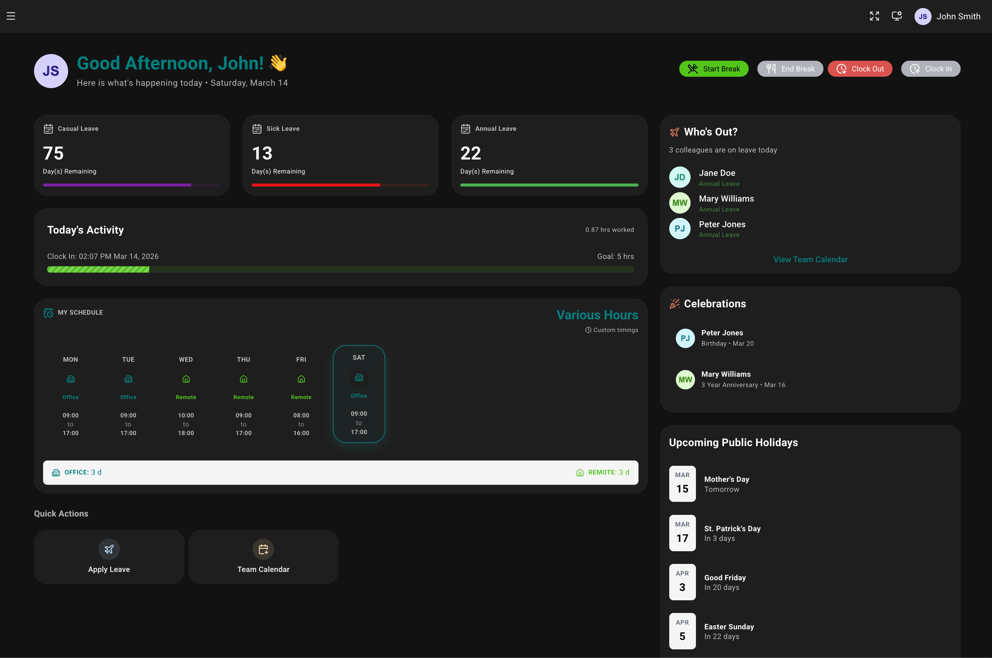Click the My Schedule calendar icon
The height and width of the screenshot is (658, 992).
point(48,312)
